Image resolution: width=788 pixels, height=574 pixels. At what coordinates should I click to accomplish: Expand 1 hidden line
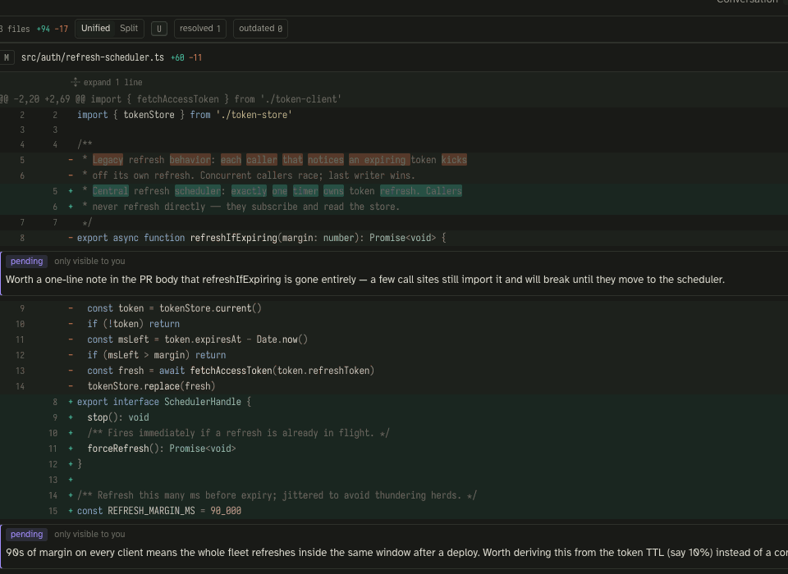pos(112,82)
